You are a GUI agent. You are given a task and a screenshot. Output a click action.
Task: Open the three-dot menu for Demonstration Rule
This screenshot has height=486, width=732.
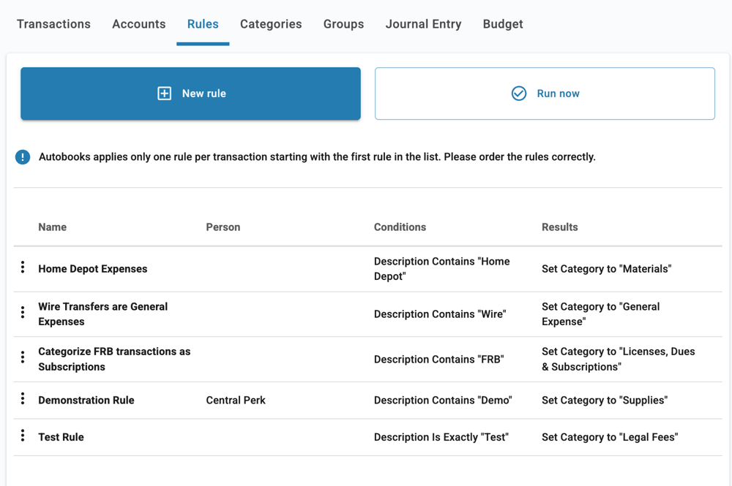[22, 400]
